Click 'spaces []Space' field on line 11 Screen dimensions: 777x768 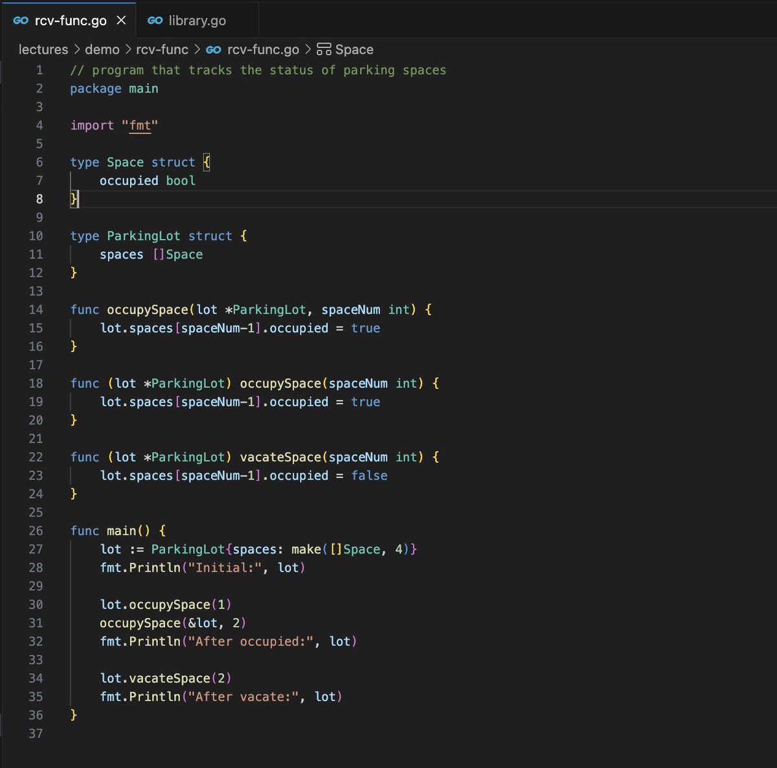coord(152,255)
